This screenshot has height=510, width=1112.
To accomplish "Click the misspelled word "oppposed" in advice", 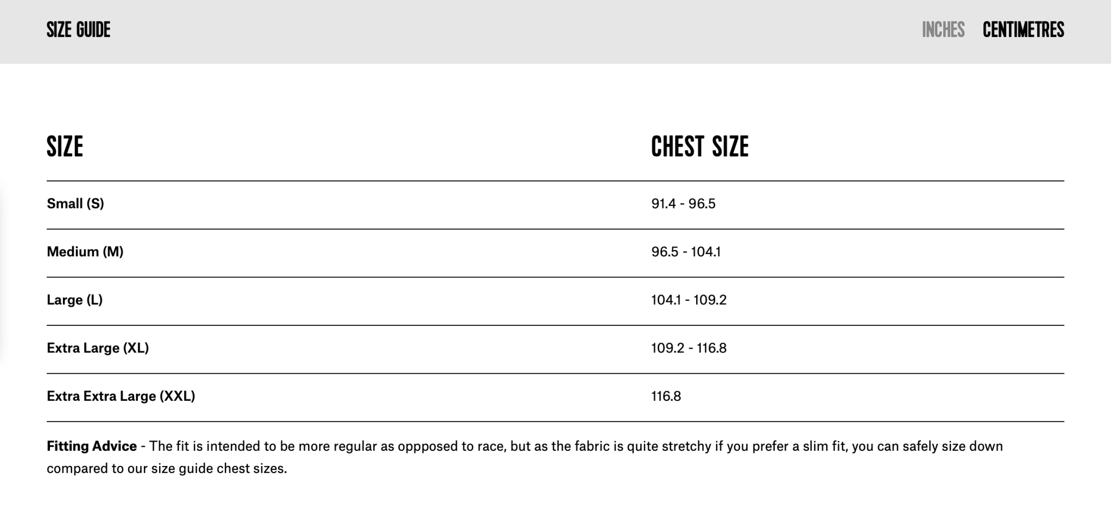I will [x=429, y=446].
